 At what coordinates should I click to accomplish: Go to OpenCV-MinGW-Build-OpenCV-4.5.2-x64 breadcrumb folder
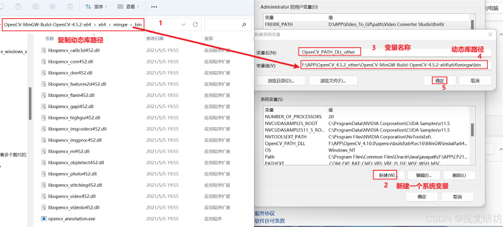(x=48, y=25)
